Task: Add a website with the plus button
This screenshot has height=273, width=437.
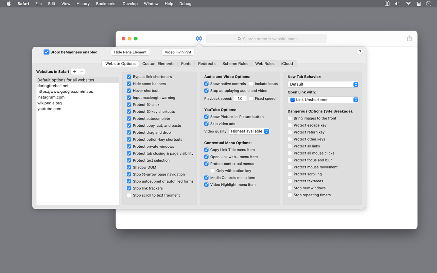Action: pos(74,72)
